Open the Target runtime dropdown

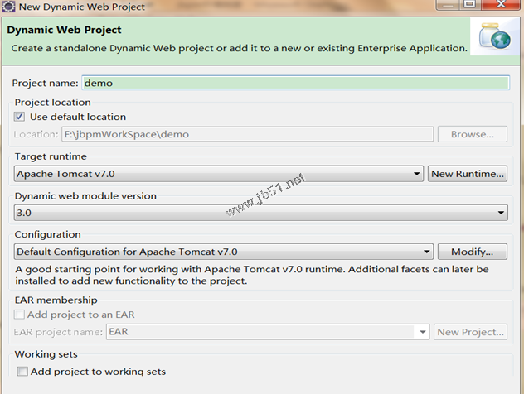219,174
